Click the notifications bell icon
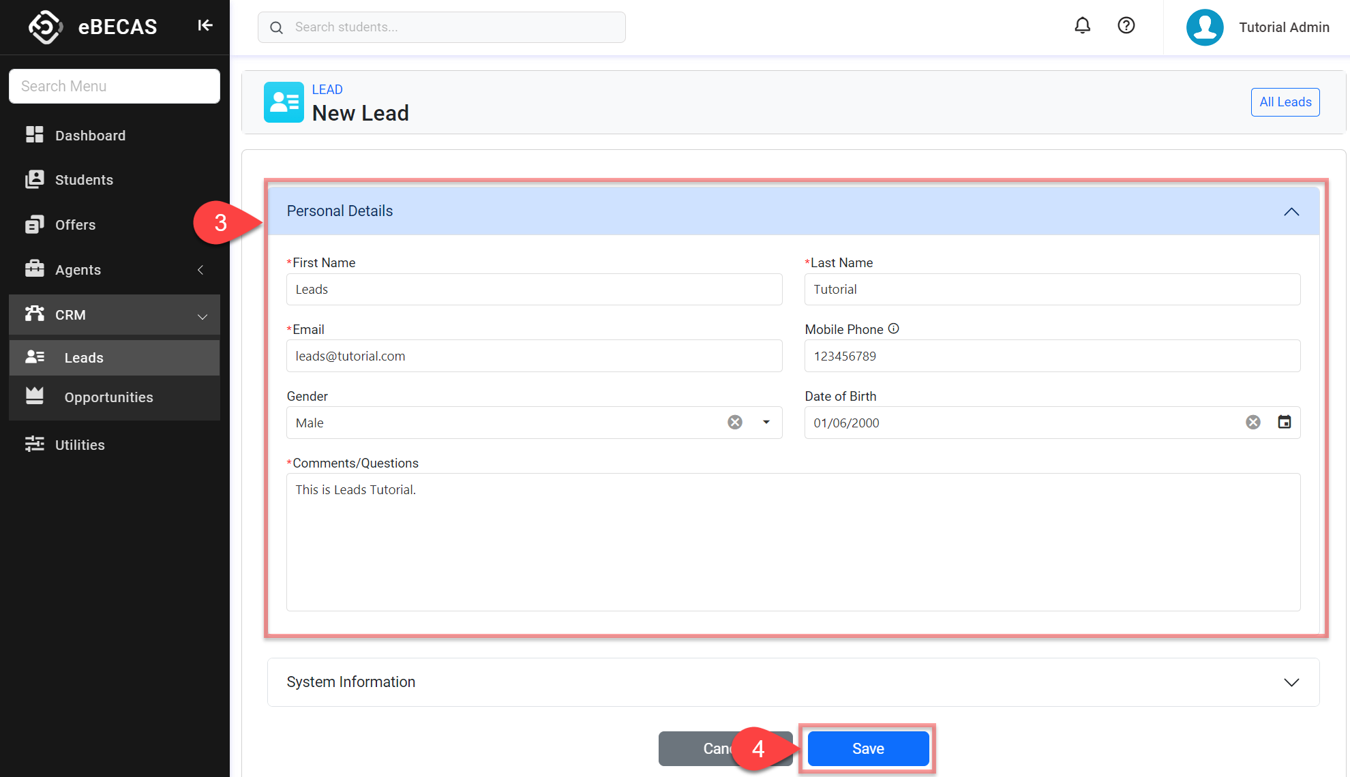 (x=1082, y=26)
